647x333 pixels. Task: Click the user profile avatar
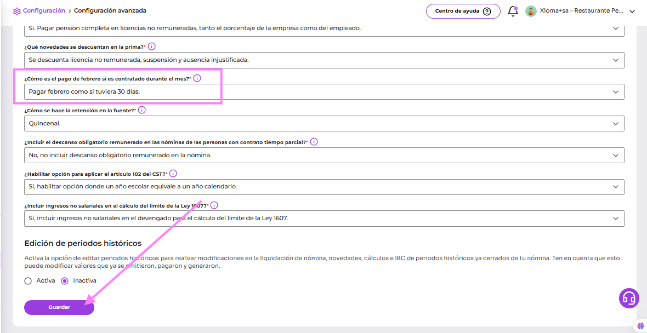tap(531, 11)
